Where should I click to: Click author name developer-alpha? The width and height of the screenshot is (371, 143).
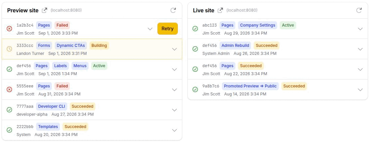coord(32,114)
